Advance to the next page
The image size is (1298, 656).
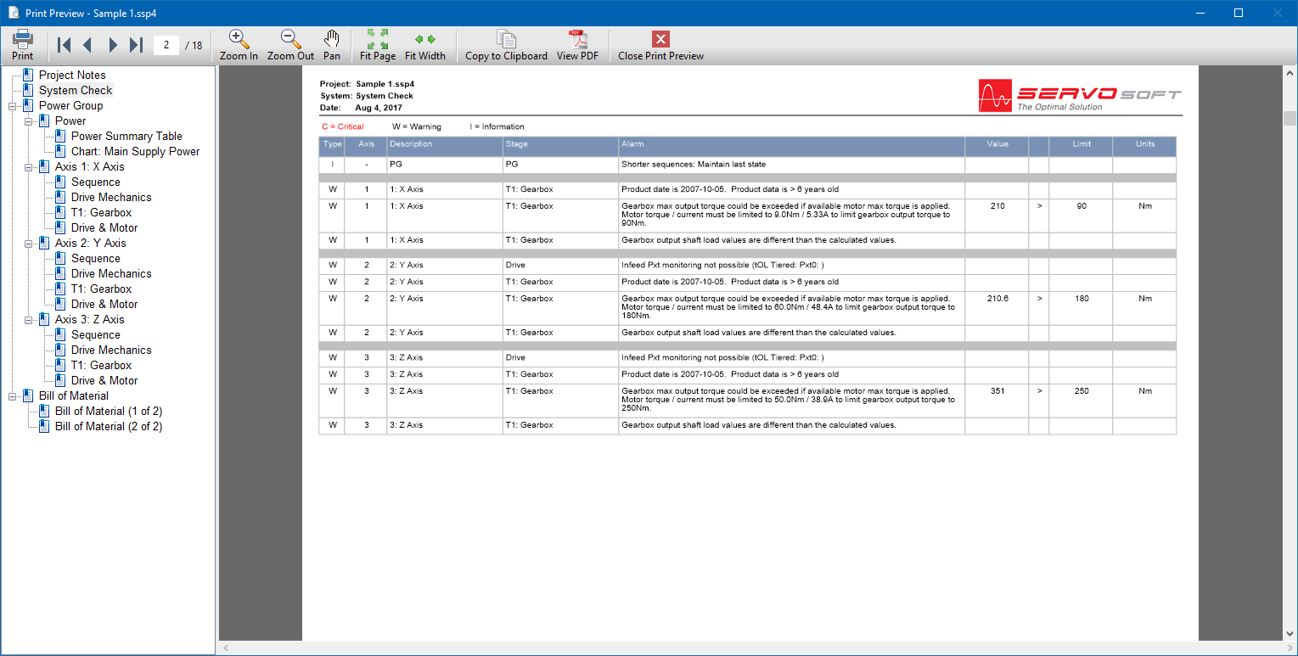click(112, 45)
